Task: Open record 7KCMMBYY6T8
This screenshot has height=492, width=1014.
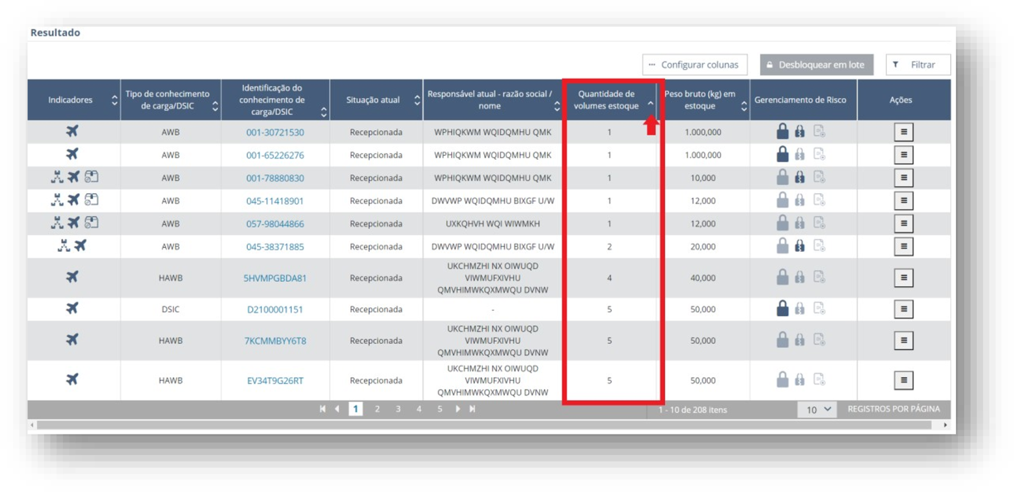Action: 275,340
